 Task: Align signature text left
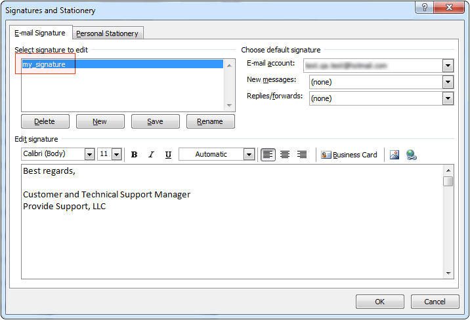(268, 155)
